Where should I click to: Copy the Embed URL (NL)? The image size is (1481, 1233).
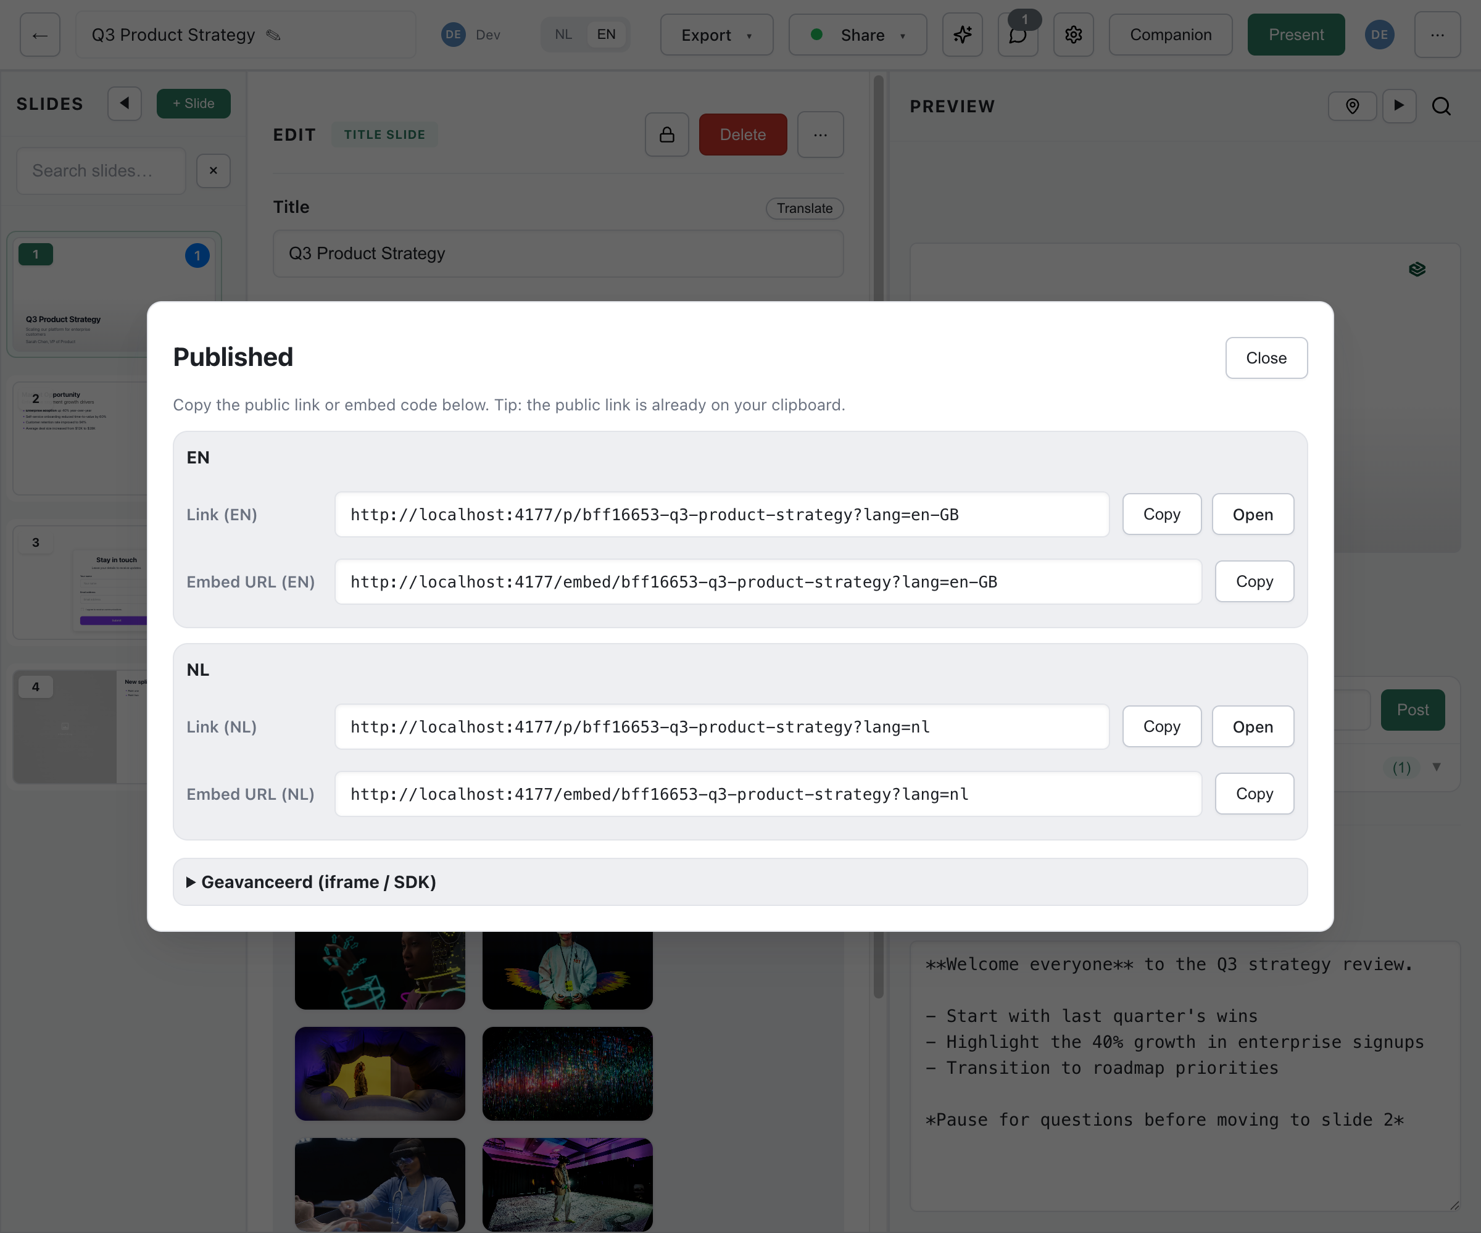[1254, 794]
